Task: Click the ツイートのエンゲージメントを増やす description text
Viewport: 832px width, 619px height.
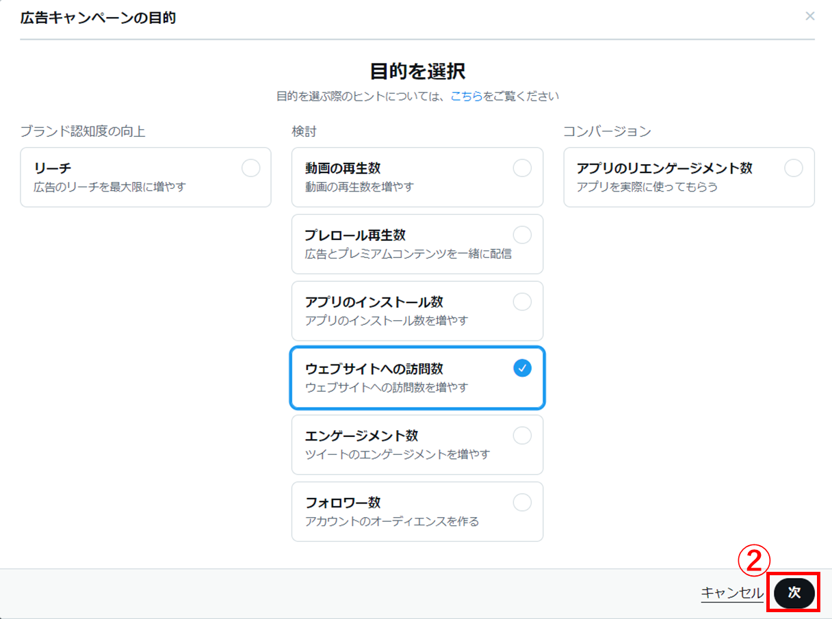Action: (x=398, y=454)
